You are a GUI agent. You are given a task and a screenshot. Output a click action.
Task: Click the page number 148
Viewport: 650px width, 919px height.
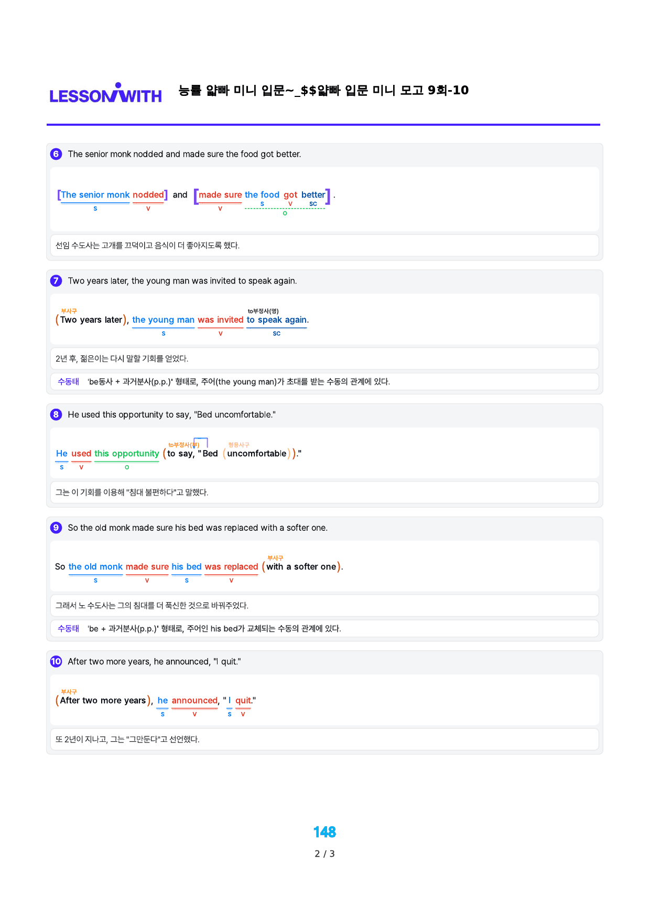[x=324, y=832]
